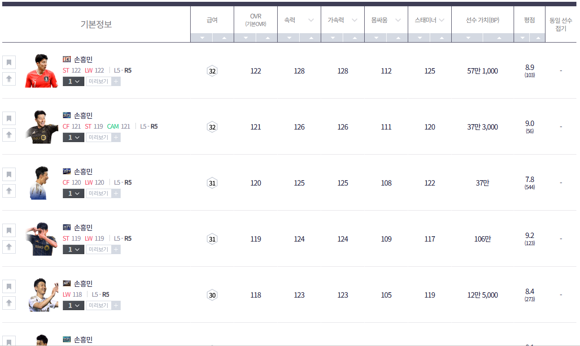580x346 pixels.
Task: Click the 손흥민 red jersey player thumbnail
Action: (41, 71)
